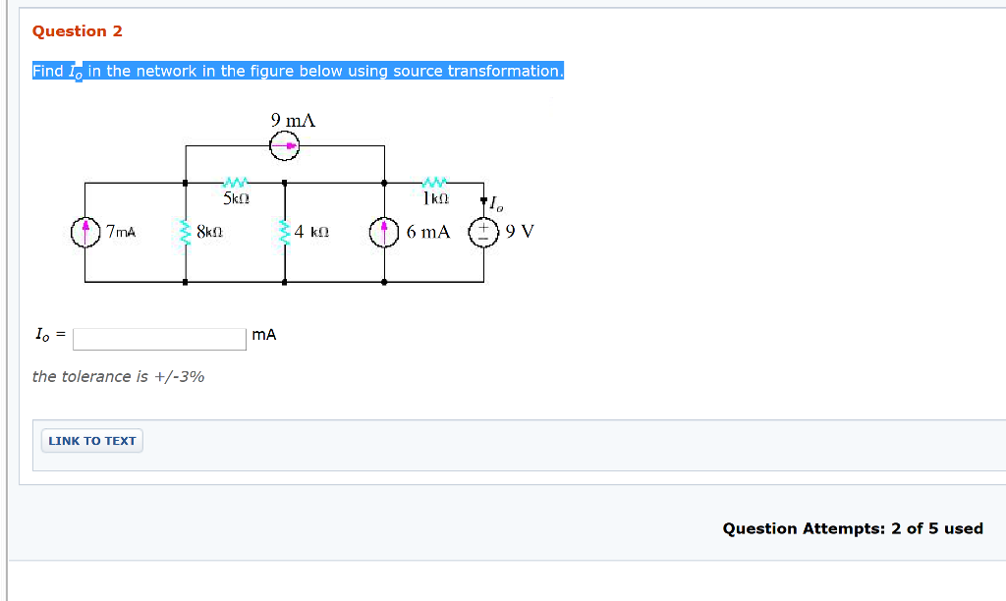Click the Question Attempts counter text
Screen dimensions: 1006x601
(x=851, y=528)
